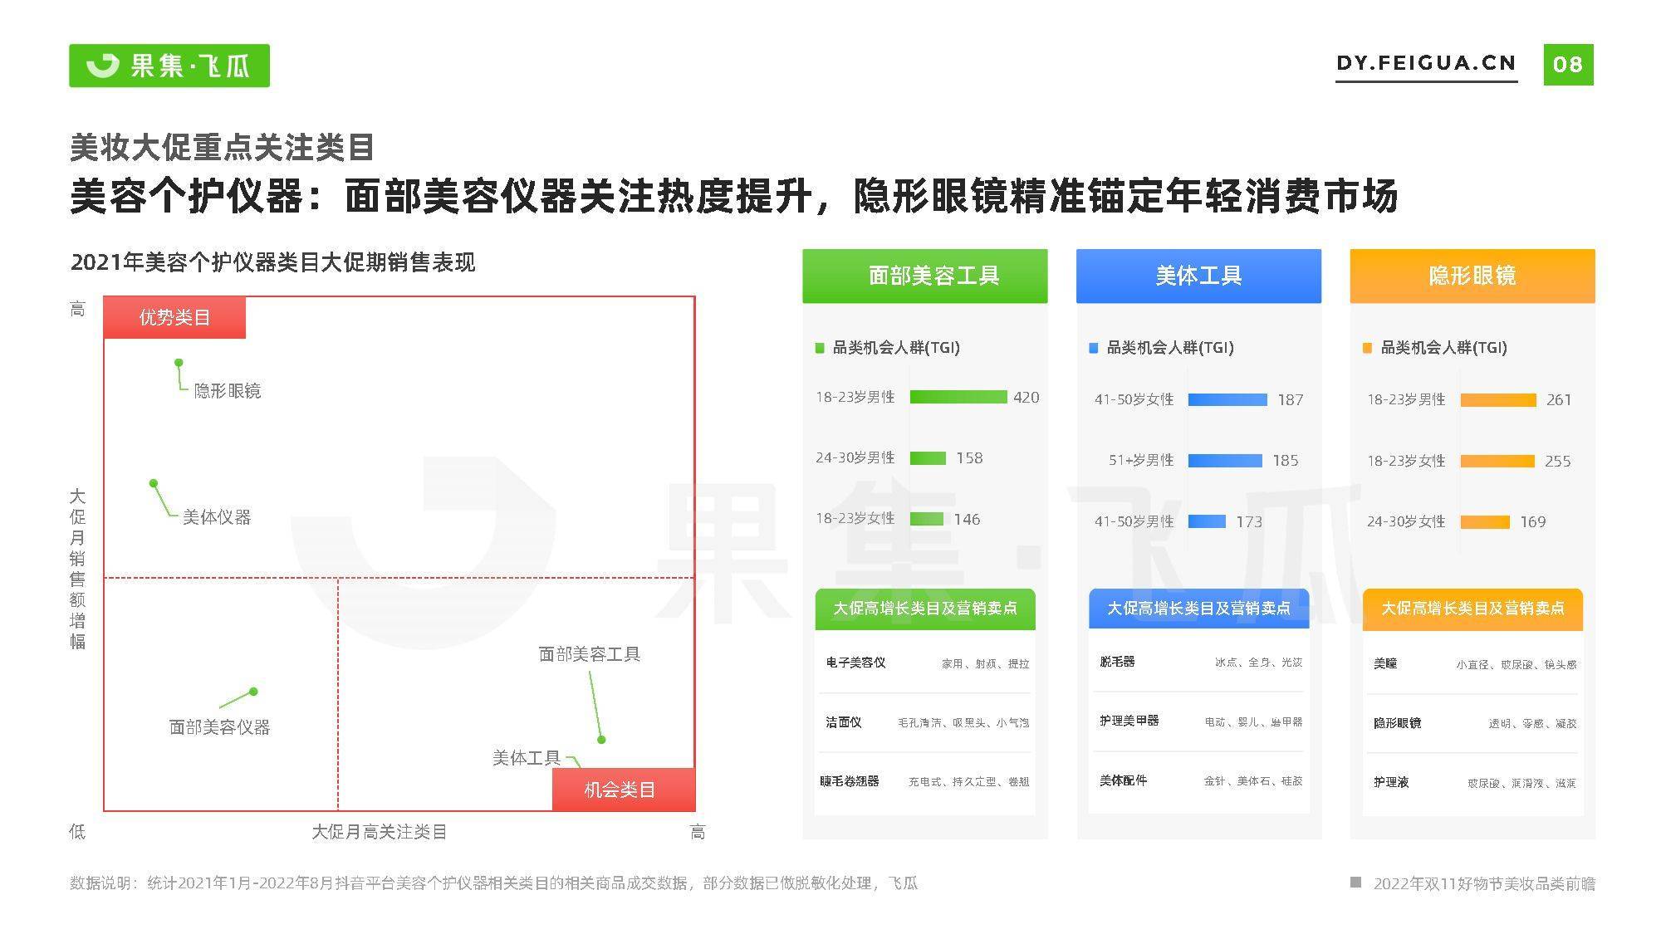The height and width of the screenshot is (934, 1661).
Task: Click the blue 大促高增长类目及营销卖点 header
Action: click(1198, 609)
